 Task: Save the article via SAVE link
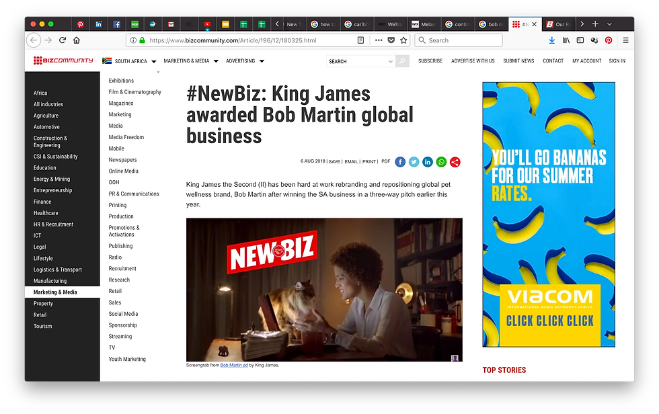coord(335,162)
